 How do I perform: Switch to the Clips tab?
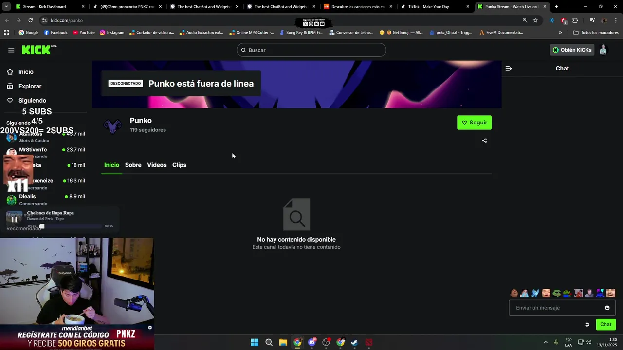[x=179, y=165]
